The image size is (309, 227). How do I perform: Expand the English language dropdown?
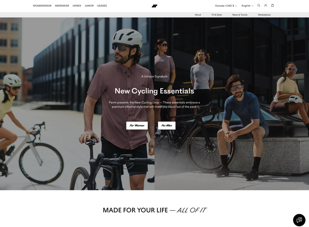[247, 6]
